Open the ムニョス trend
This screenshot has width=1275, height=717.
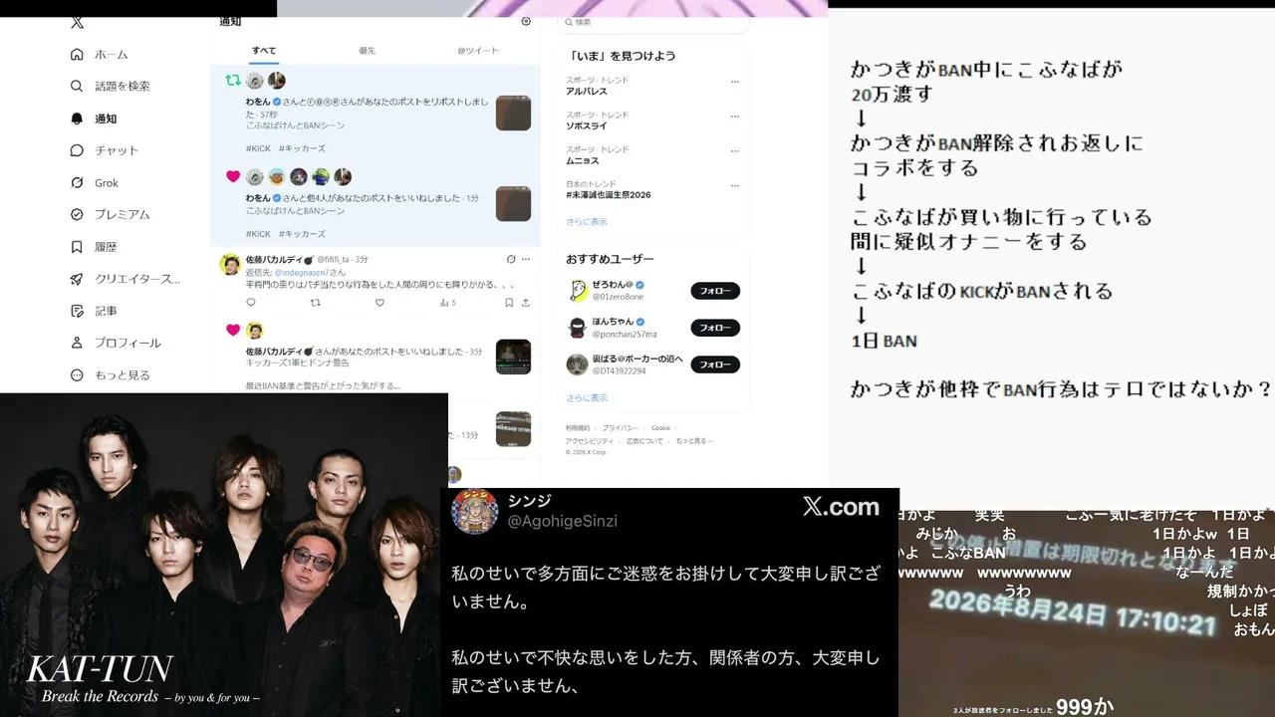(x=583, y=160)
